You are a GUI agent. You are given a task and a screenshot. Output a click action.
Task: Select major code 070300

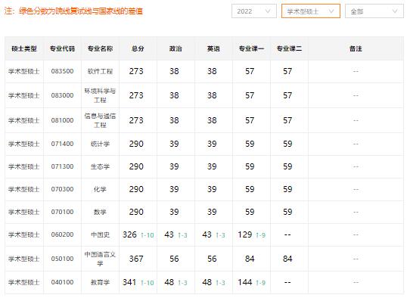62,189
